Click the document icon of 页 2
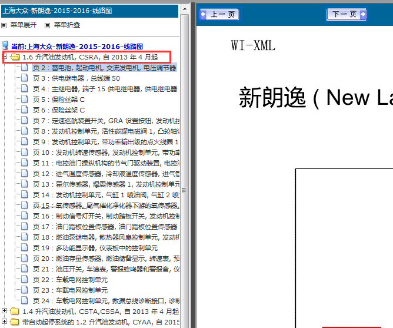 tap(25, 67)
